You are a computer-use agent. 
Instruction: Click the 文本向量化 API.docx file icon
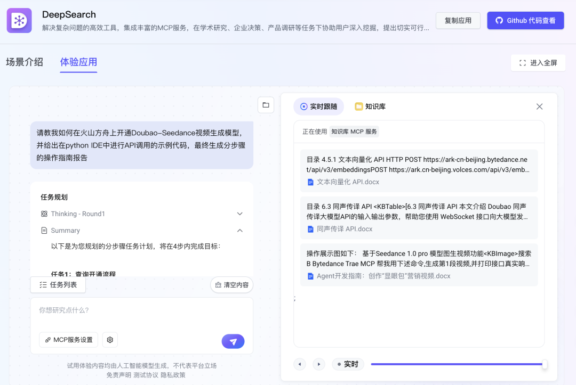pyautogui.click(x=310, y=182)
